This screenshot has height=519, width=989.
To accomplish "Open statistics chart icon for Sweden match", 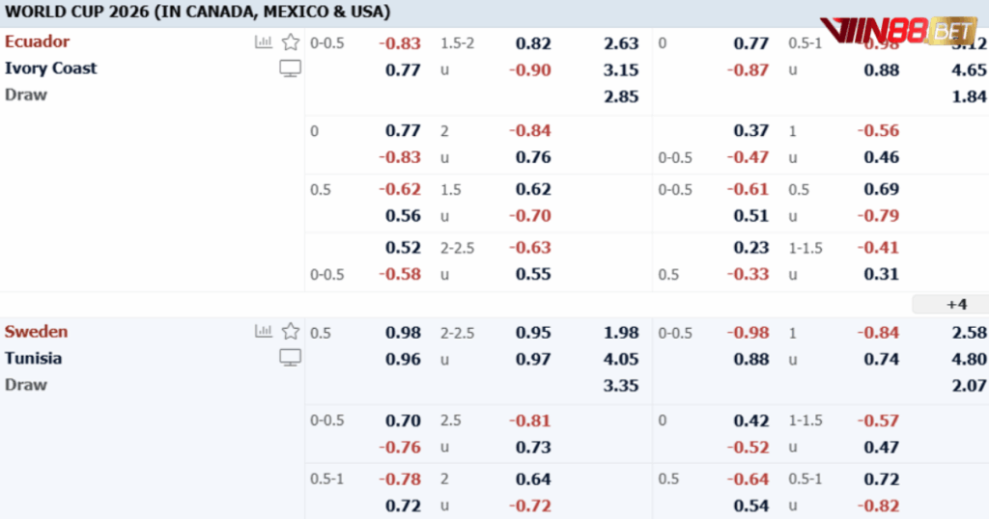I will point(263,331).
